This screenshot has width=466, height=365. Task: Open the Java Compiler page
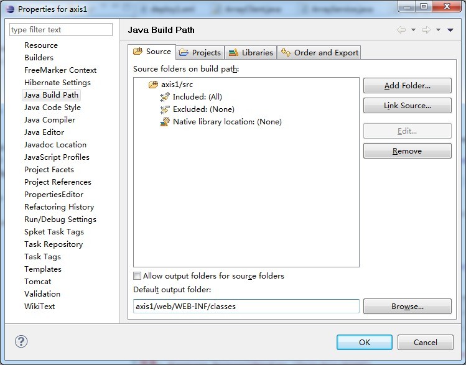50,120
